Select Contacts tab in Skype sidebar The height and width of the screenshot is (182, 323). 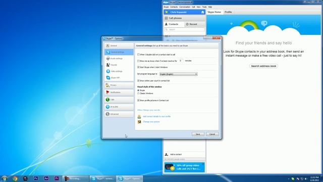[174, 24]
